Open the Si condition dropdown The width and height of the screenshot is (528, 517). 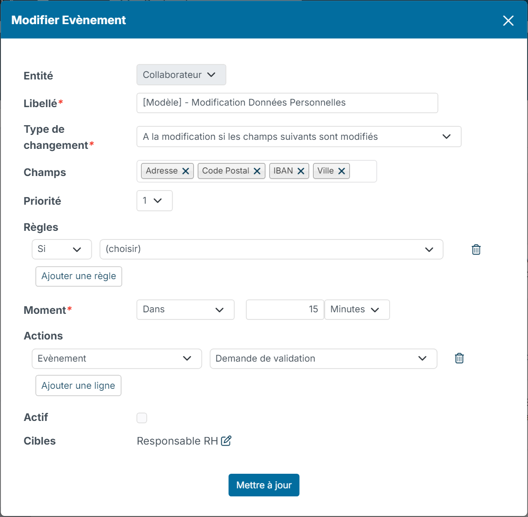point(62,249)
